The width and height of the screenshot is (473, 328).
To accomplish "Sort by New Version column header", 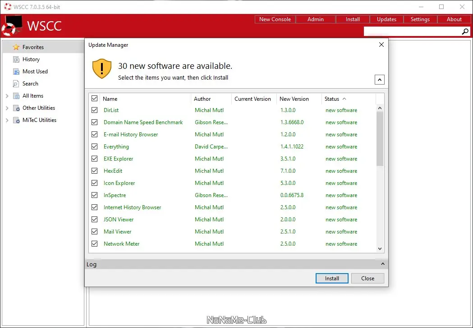I will [x=299, y=99].
